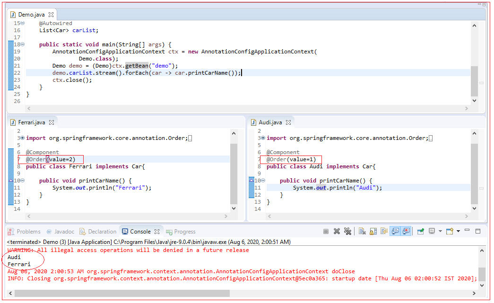Click the scroll down arrow in Ferrari.java editor

coord(234,208)
